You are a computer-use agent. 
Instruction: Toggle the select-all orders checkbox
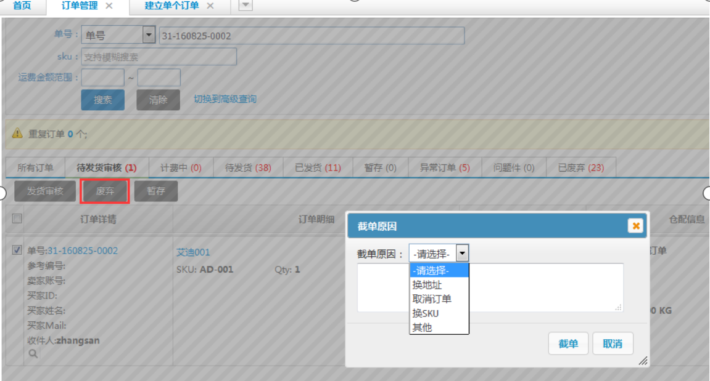click(x=17, y=219)
